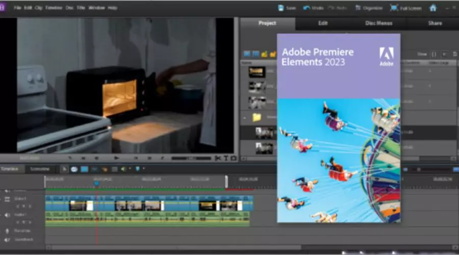Click the work area bar end handle
The height and width of the screenshot is (255, 459).
(226, 182)
